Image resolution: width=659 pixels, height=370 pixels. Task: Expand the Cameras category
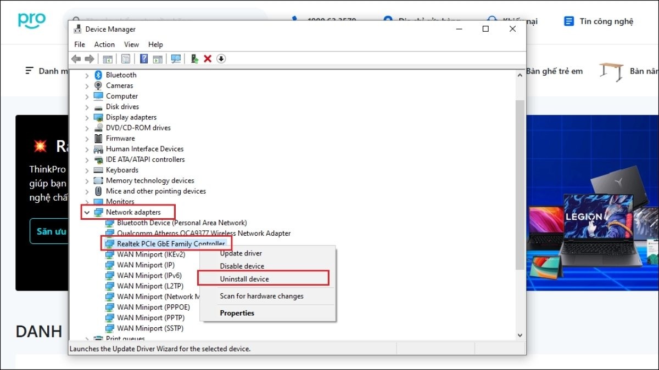coord(87,86)
